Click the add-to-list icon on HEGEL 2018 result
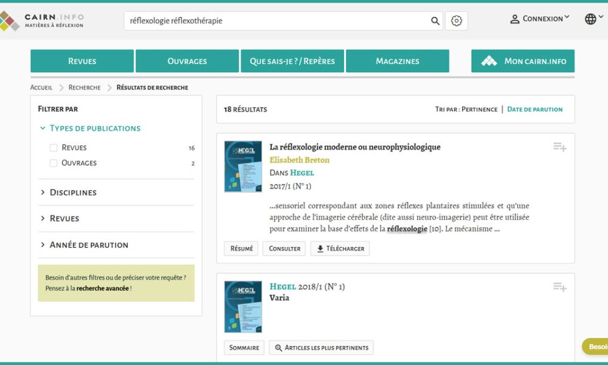The image size is (608, 365). click(x=559, y=287)
